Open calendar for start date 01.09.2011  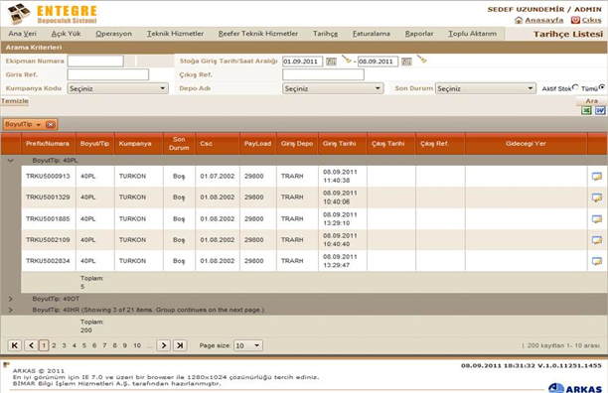(x=331, y=62)
